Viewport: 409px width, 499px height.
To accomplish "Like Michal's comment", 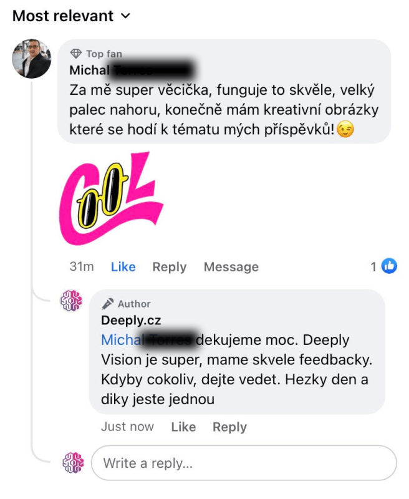I will tap(123, 267).
